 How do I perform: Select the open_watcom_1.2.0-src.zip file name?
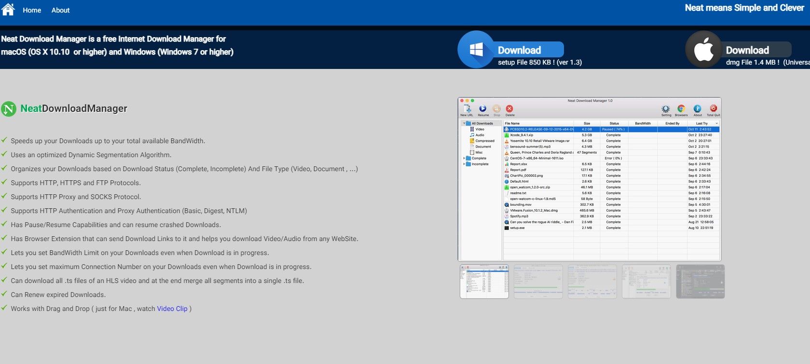[x=530, y=187]
